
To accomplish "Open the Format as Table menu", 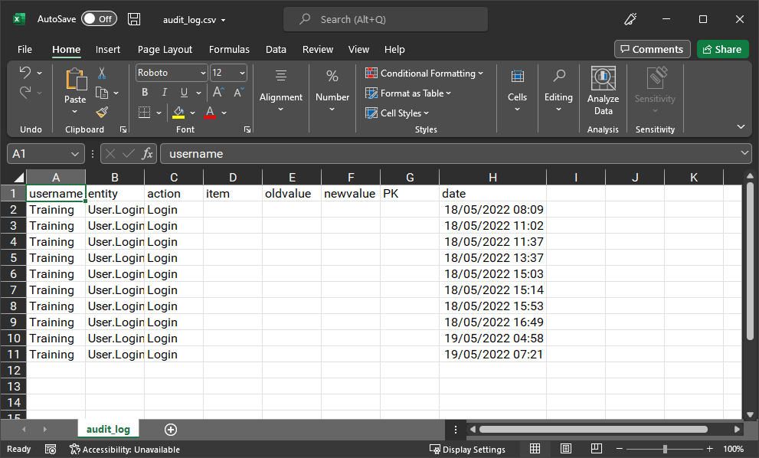I will 408,93.
